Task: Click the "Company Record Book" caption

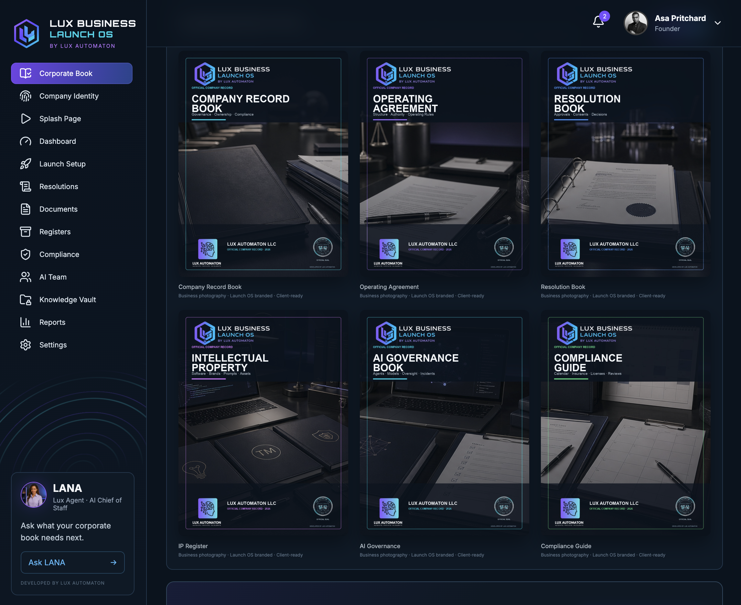Action: click(x=210, y=287)
